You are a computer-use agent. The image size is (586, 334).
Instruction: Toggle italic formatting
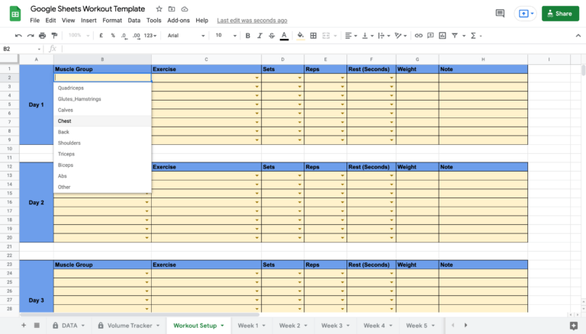[x=259, y=36]
